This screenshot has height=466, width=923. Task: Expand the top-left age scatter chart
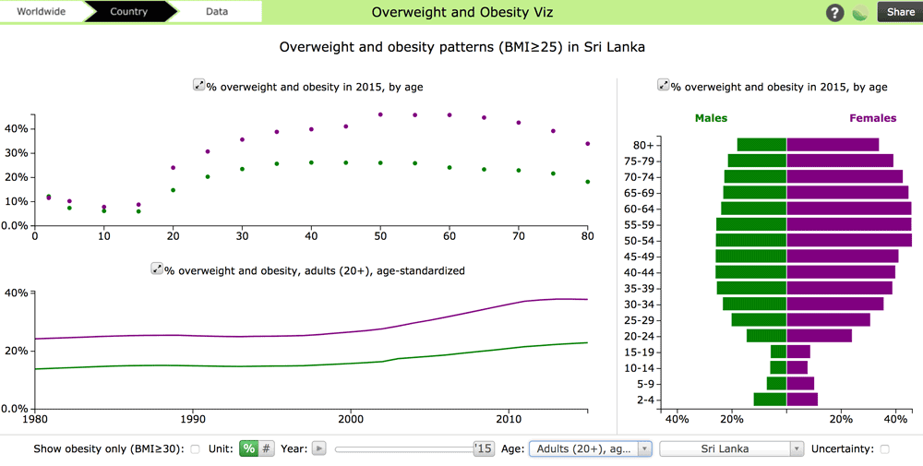198,86
